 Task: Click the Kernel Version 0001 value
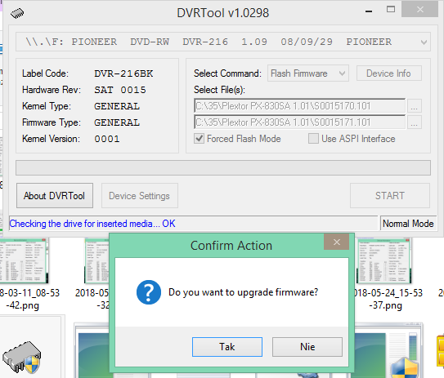point(107,139)
